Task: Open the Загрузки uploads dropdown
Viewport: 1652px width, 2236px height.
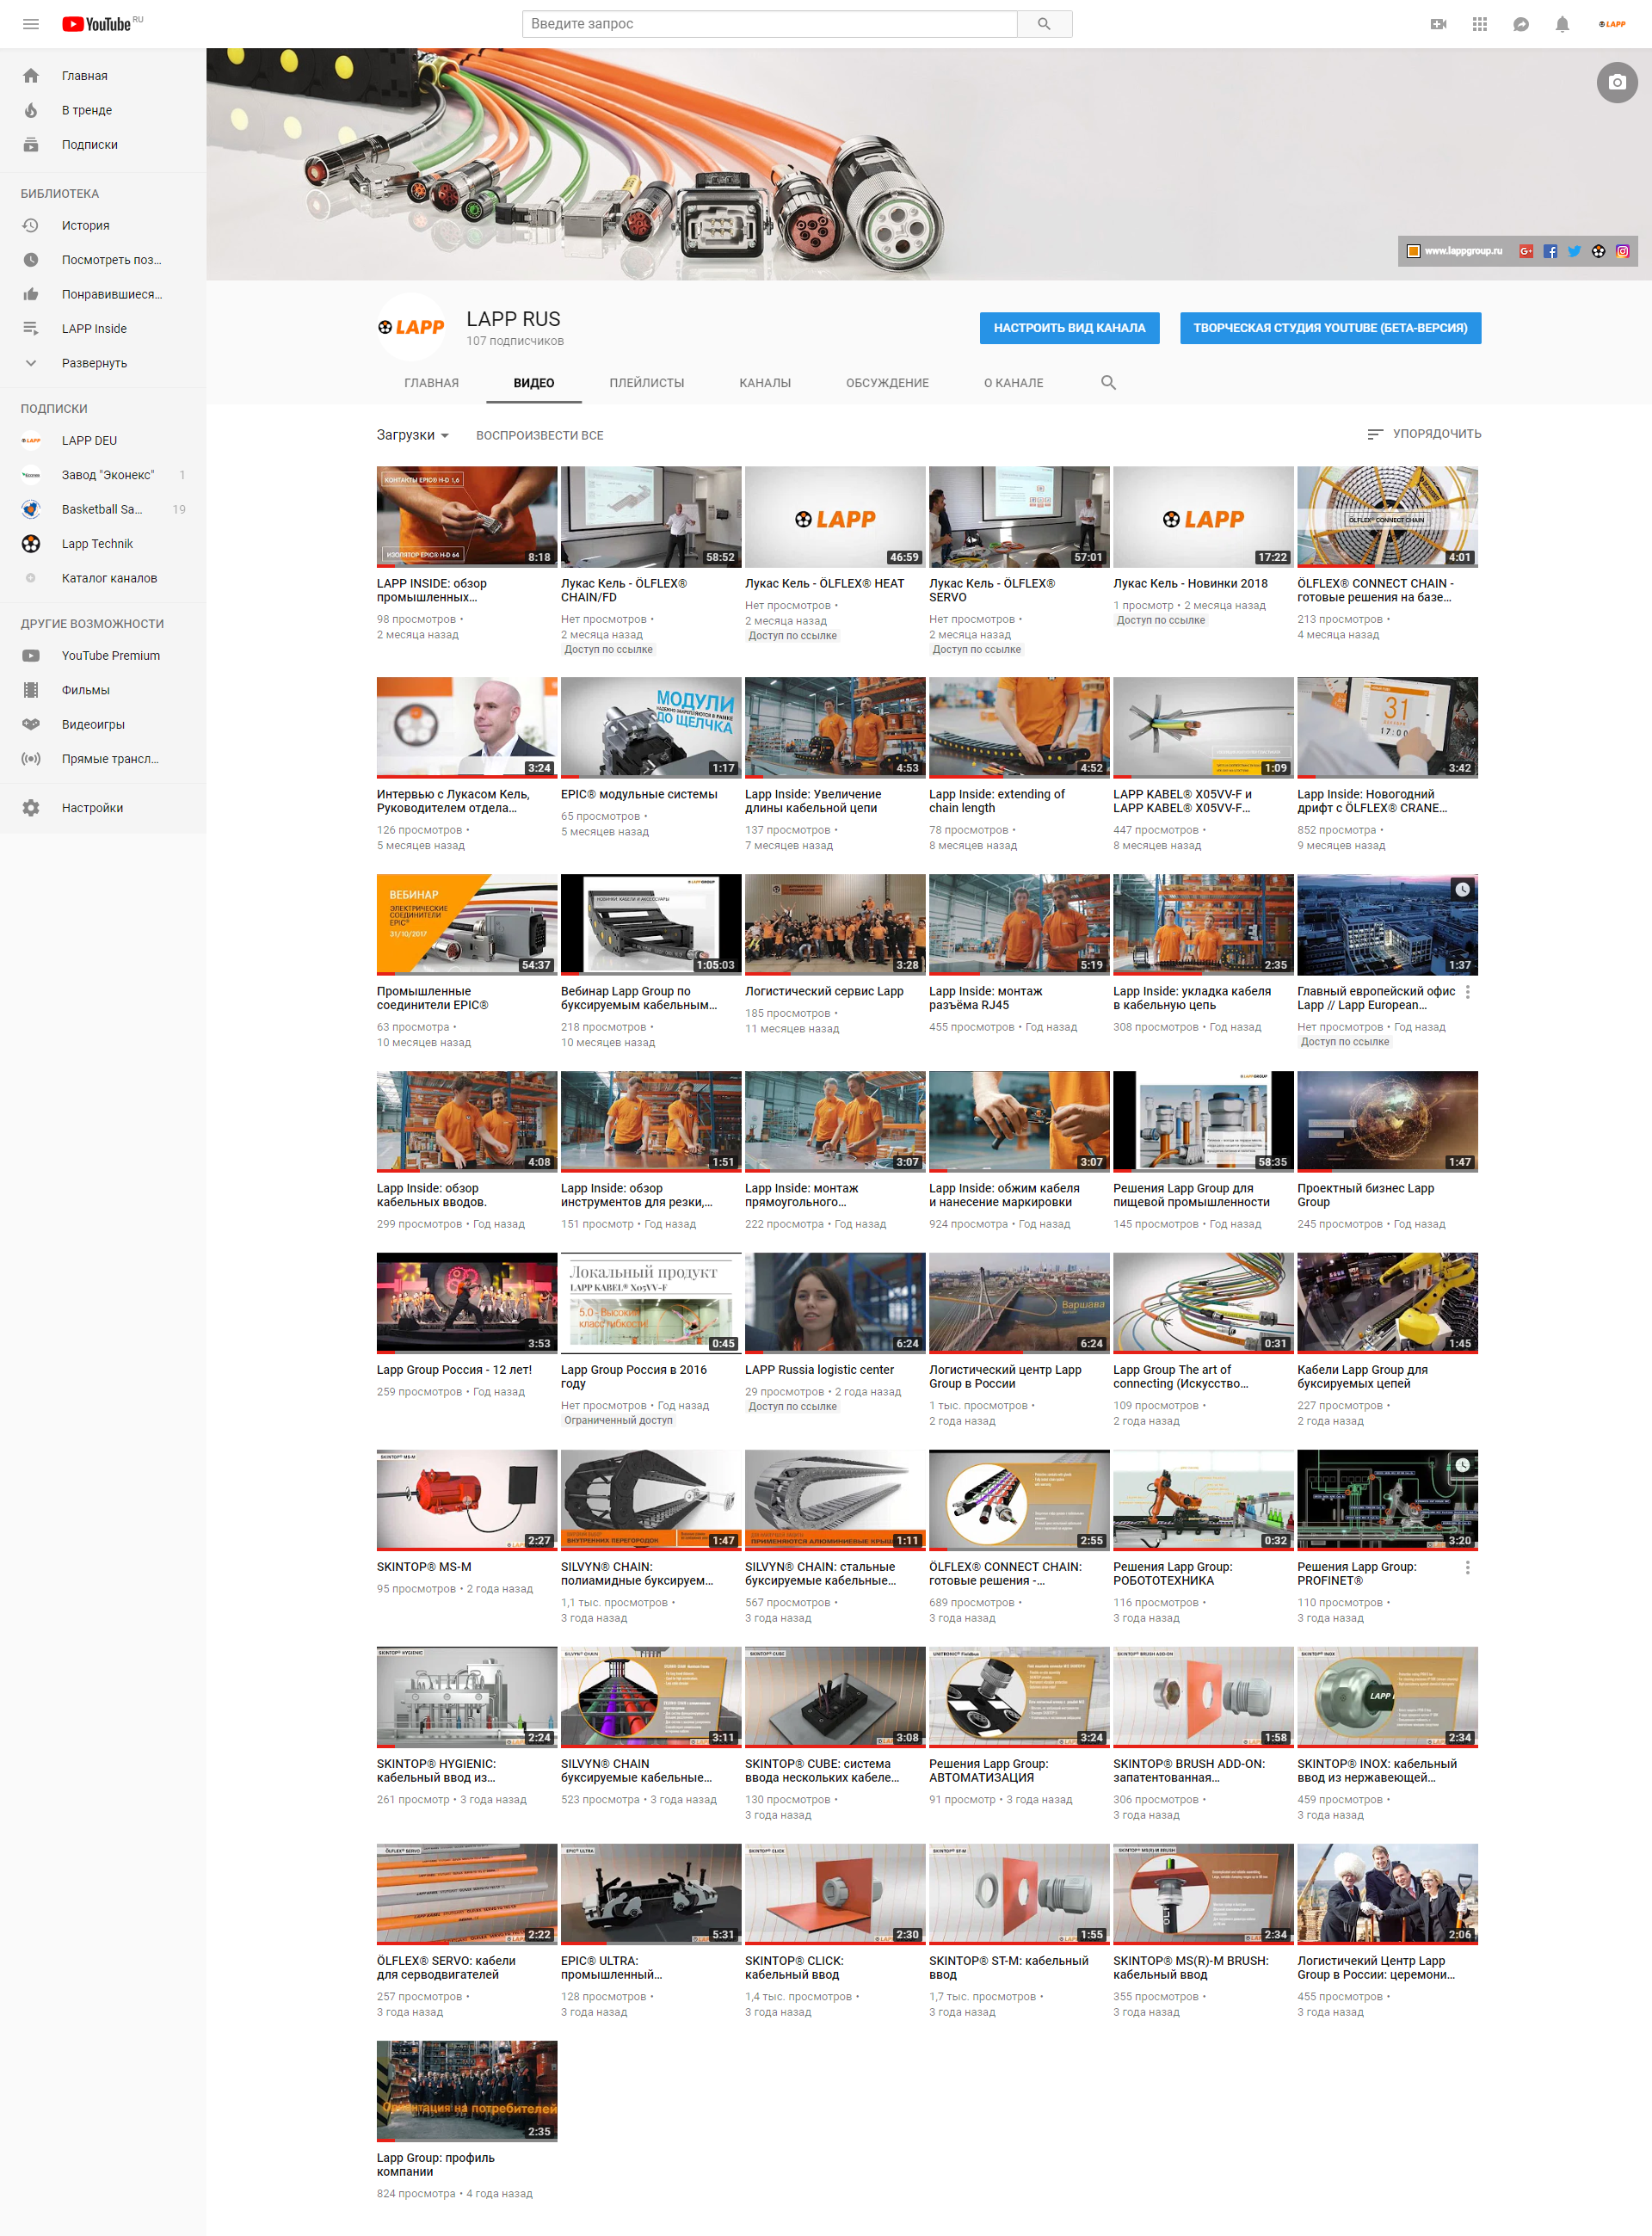Action: 413,435
